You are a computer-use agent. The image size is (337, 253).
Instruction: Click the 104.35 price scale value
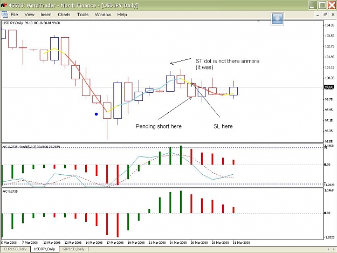point(329,25)
